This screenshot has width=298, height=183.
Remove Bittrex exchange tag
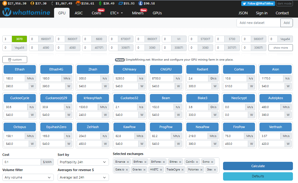coord(180,162)
